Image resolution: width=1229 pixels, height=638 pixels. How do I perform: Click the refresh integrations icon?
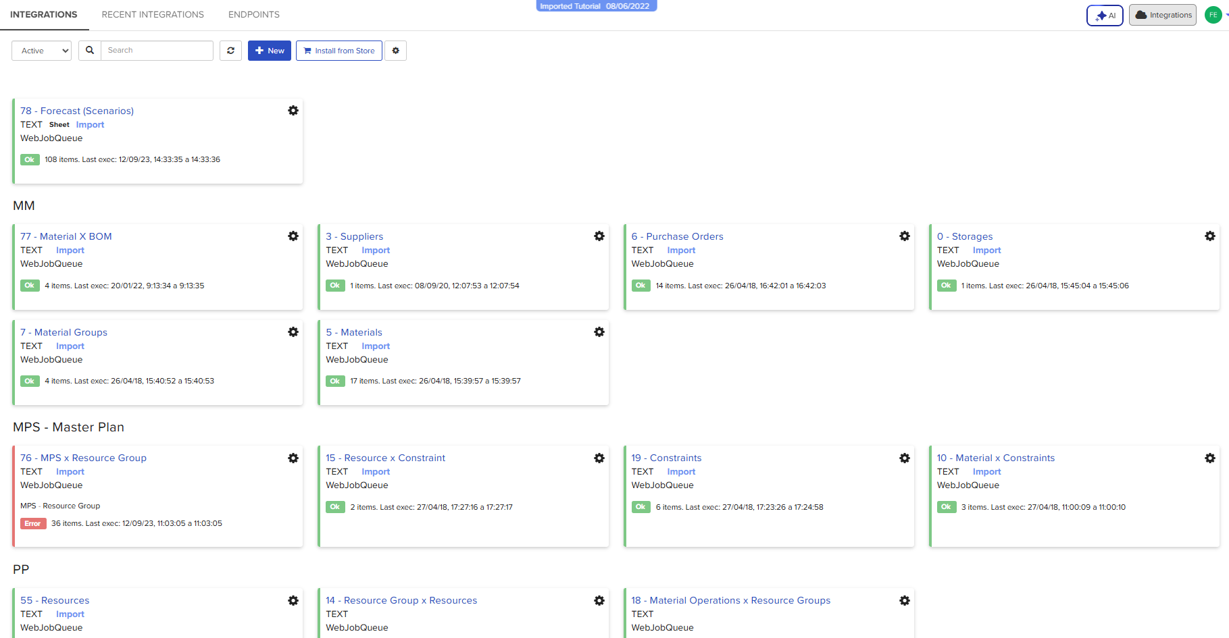coord(230,51)
